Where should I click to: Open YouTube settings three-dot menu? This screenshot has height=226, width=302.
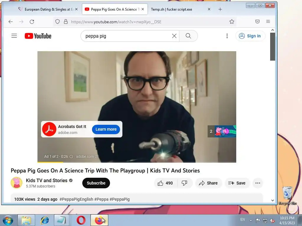pyautogui.click(x=227, y=36)
